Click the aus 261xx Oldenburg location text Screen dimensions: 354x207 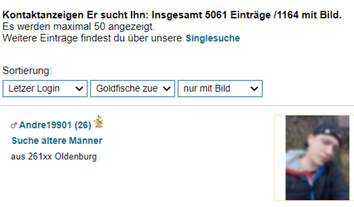point(54,156)
